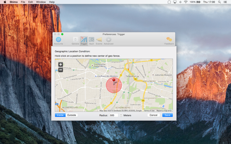Select the Trigger preferences pane
Image resolution: width=231 pixels, height=144 pixels.
pos(84,41)
